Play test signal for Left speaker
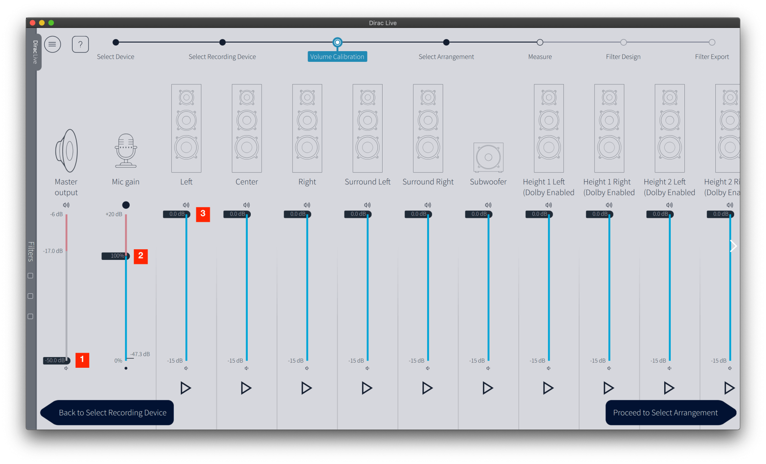Image resolution: width=766 pixels, height=464 pixels. [185, 388]
